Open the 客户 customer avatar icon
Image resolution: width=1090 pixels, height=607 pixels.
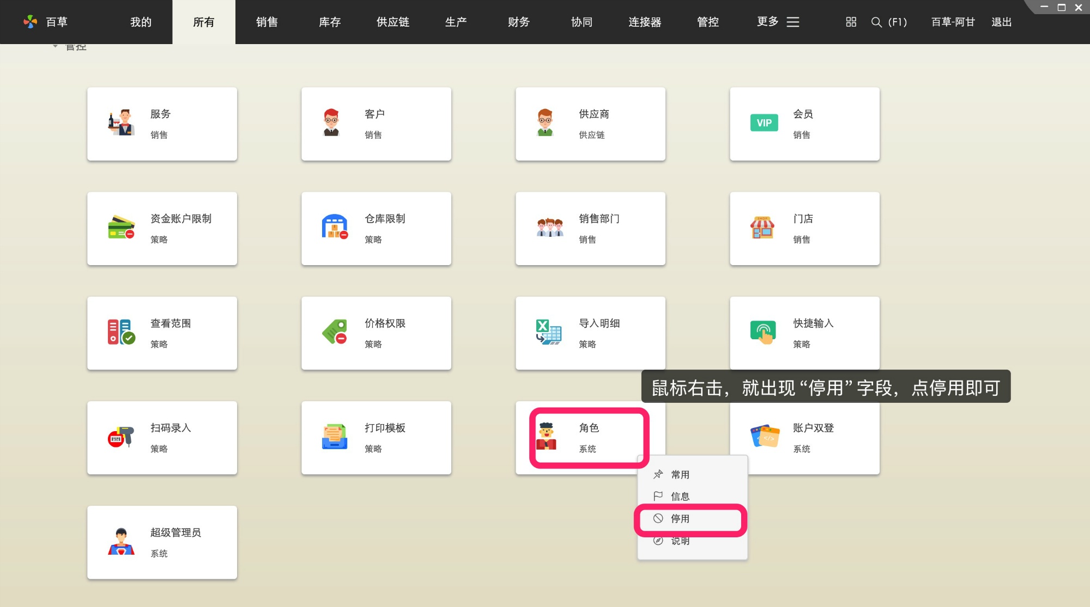tap(331, 122)
